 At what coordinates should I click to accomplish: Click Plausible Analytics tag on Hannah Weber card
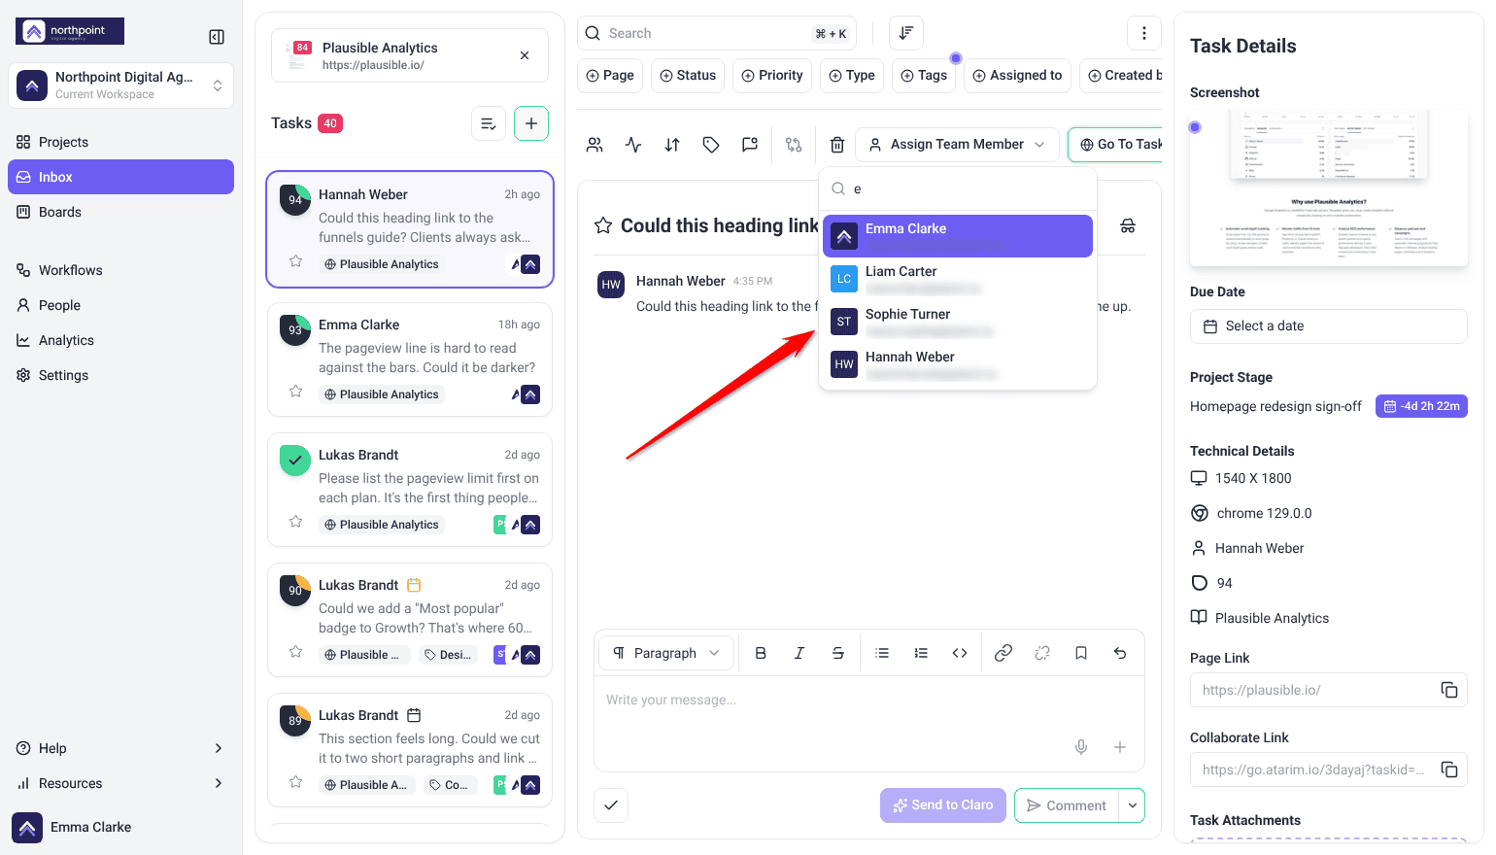tap(382, 264)
